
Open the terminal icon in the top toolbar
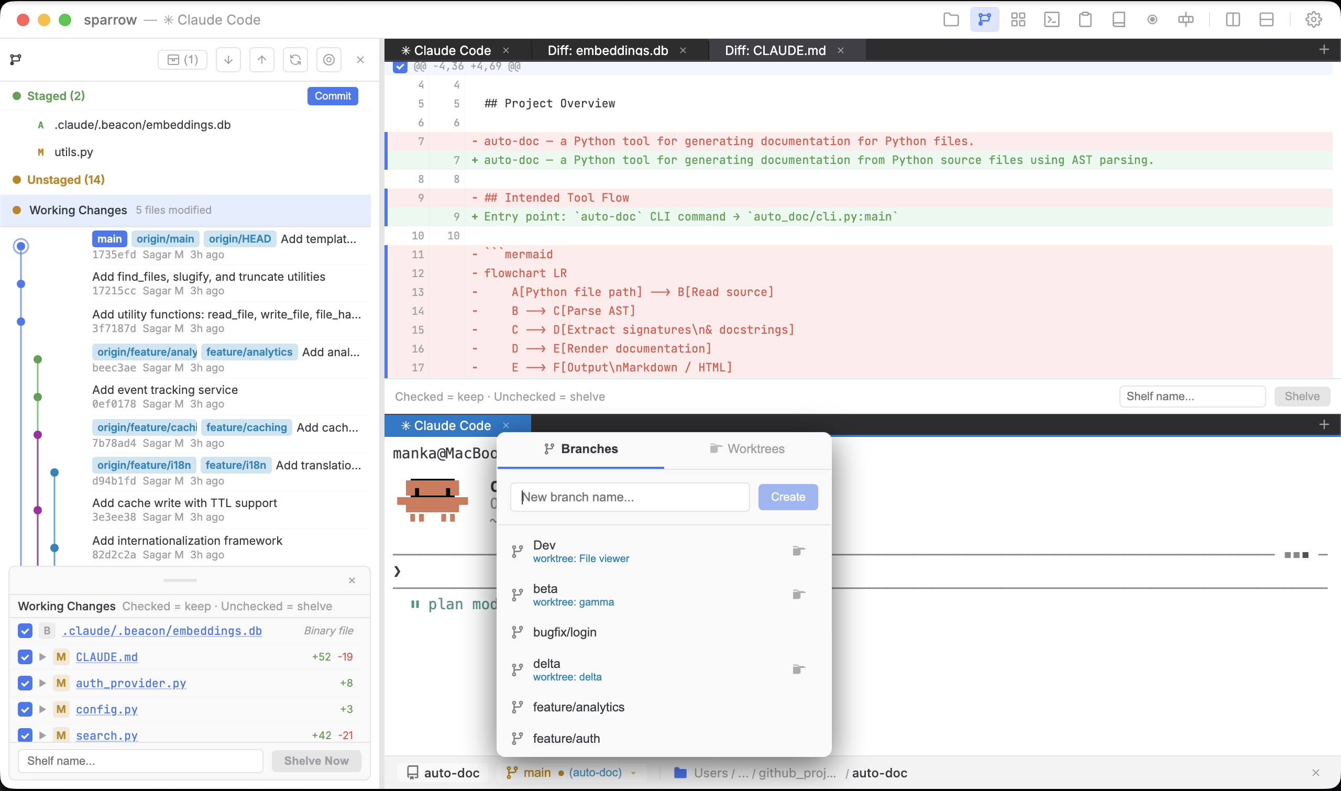tap(1052, 19)
